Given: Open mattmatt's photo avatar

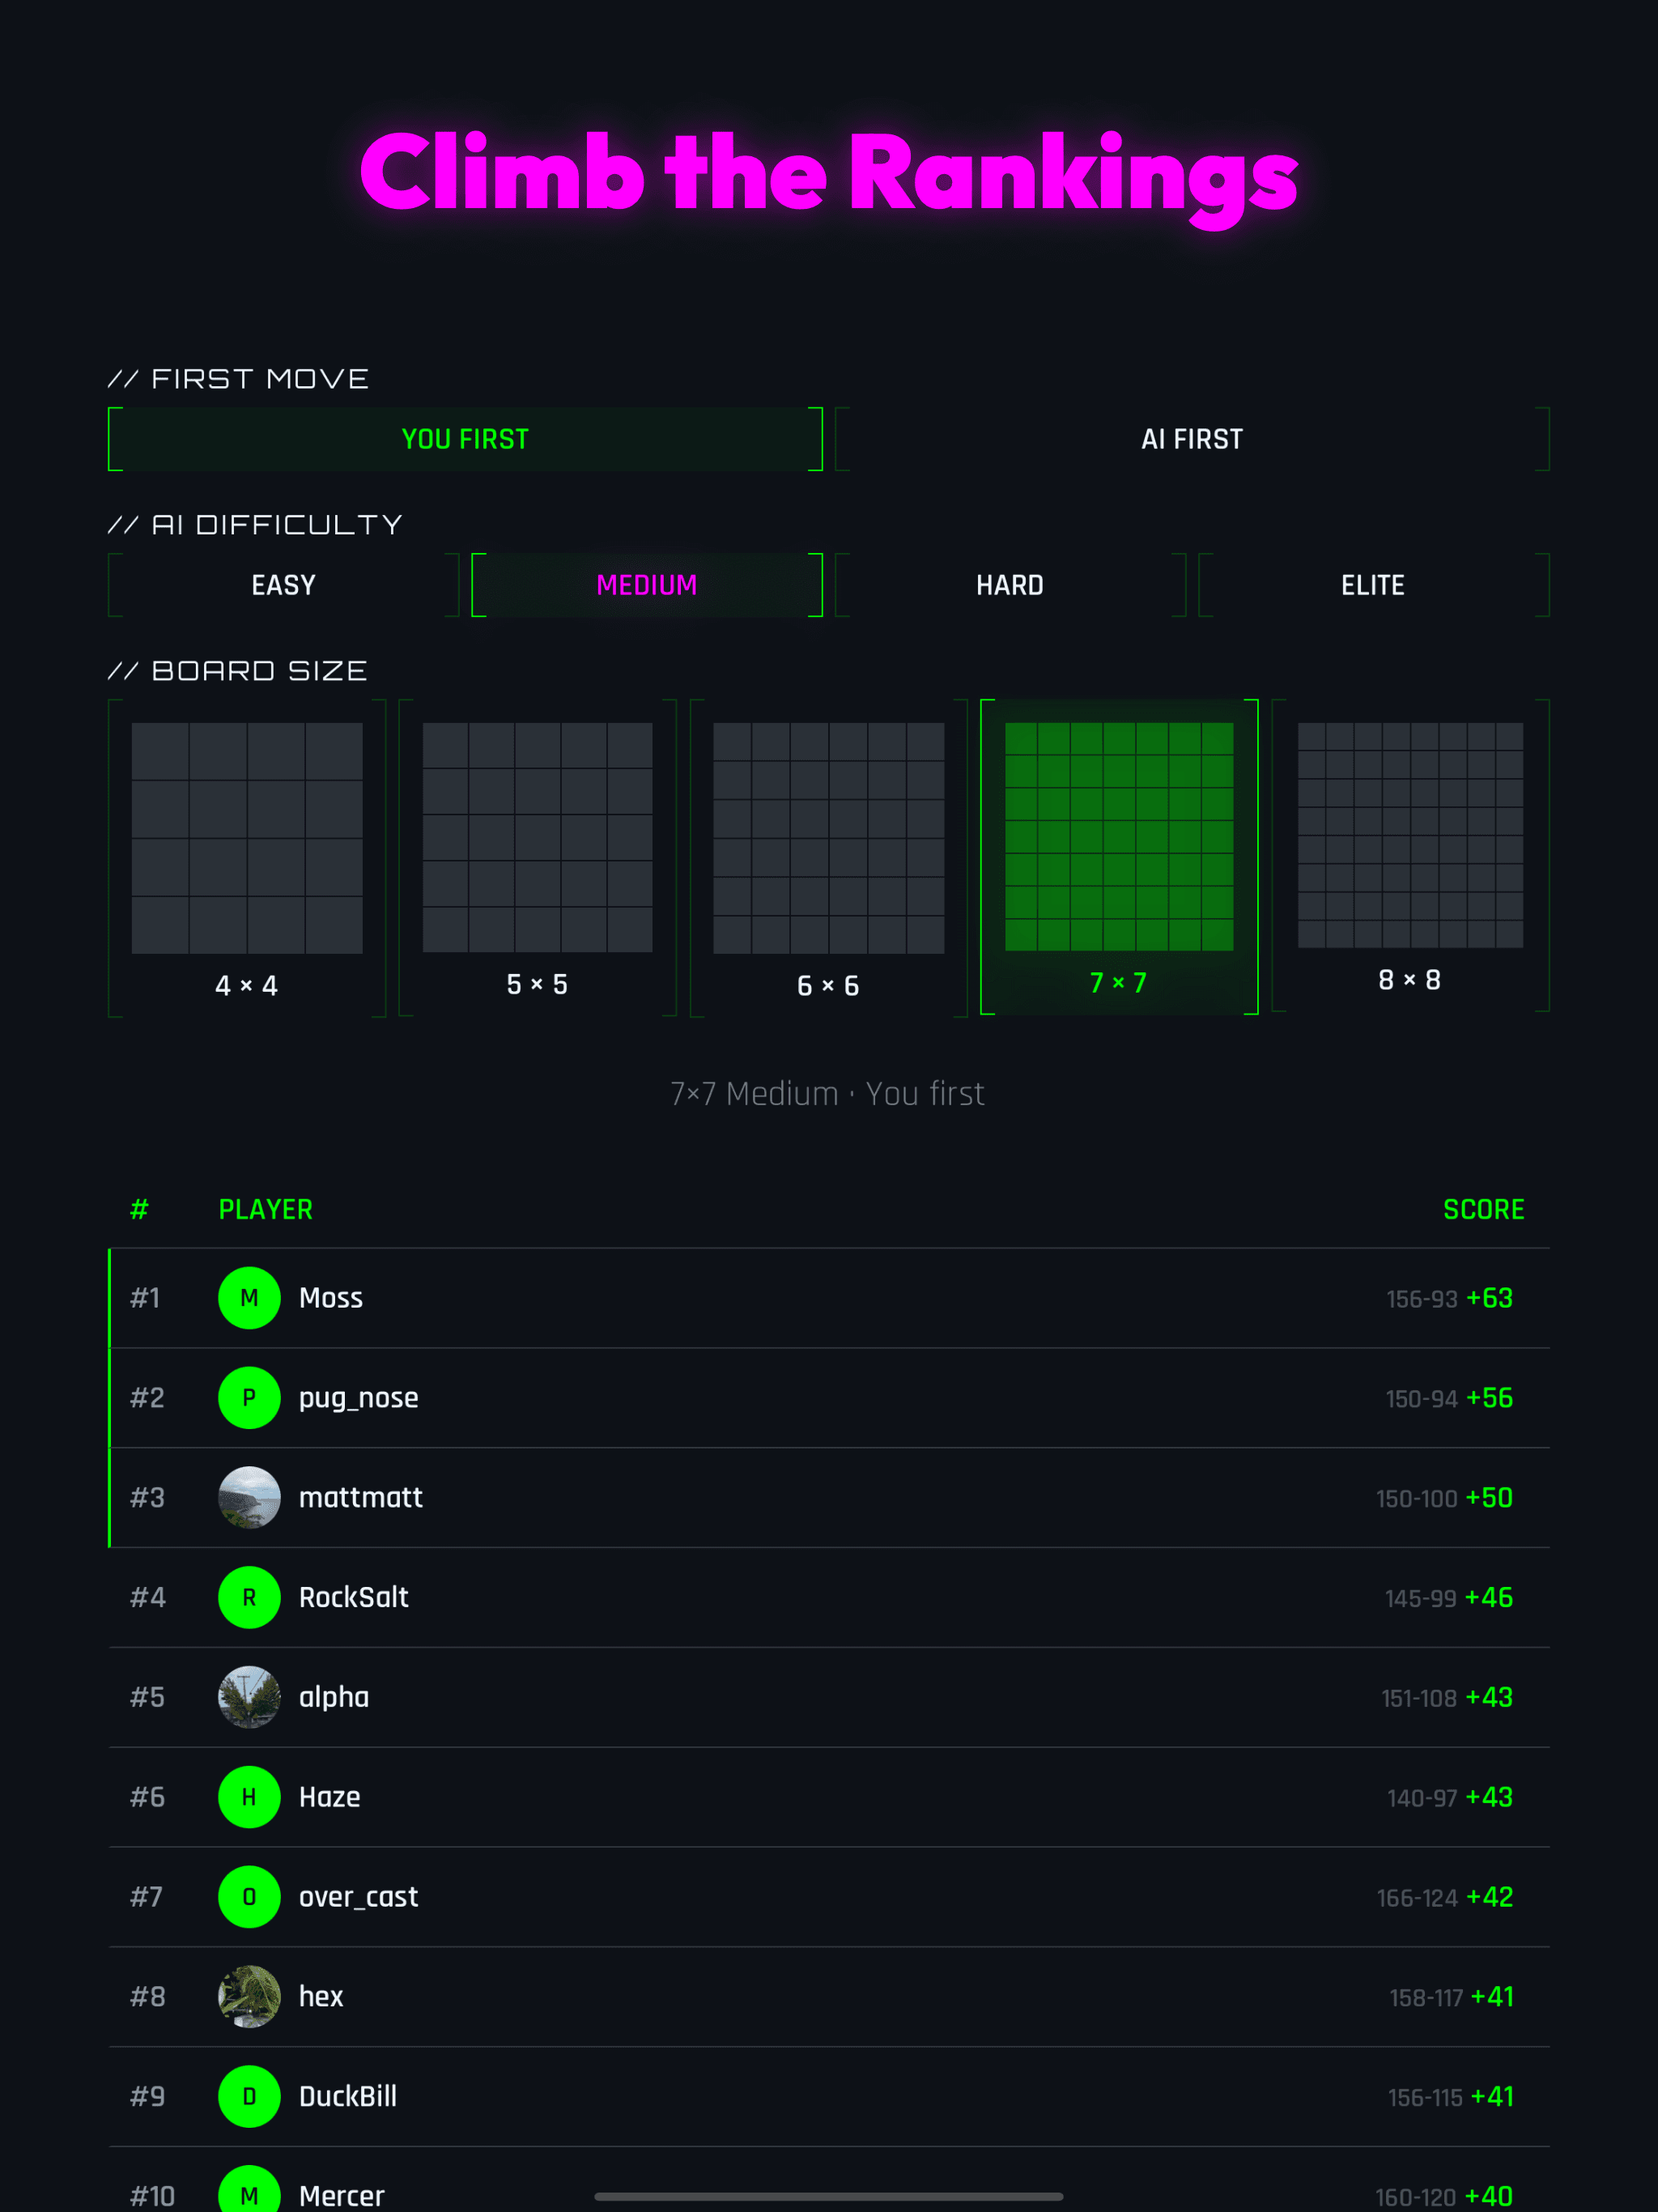Looking at the screenshot, I should 249,1498.
